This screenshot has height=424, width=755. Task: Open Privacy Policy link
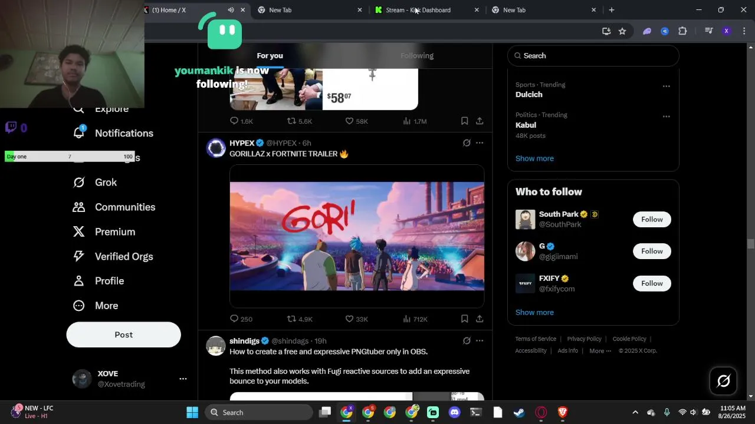point(584,339)
